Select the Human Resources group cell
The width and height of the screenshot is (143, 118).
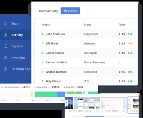click(94, 62)
